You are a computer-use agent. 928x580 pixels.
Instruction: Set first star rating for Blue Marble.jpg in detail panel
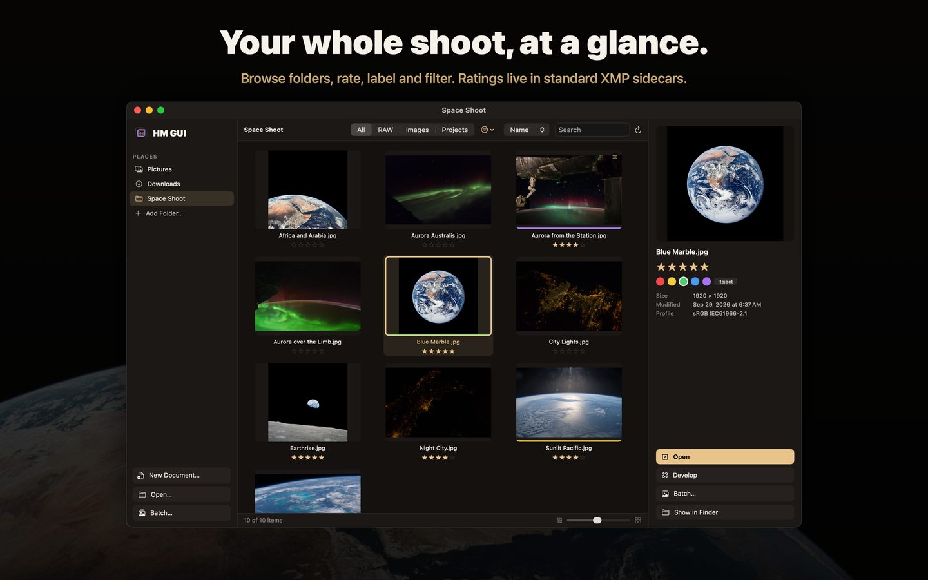pyautogui.click(x=661, y=267)
